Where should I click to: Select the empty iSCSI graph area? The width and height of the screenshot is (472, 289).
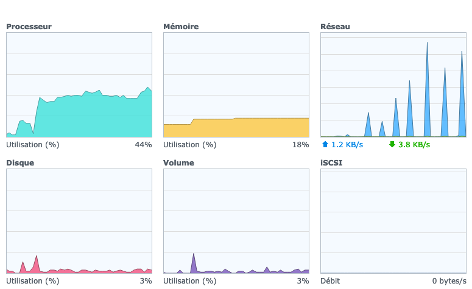pyautogui.click(x=393, y=221)
